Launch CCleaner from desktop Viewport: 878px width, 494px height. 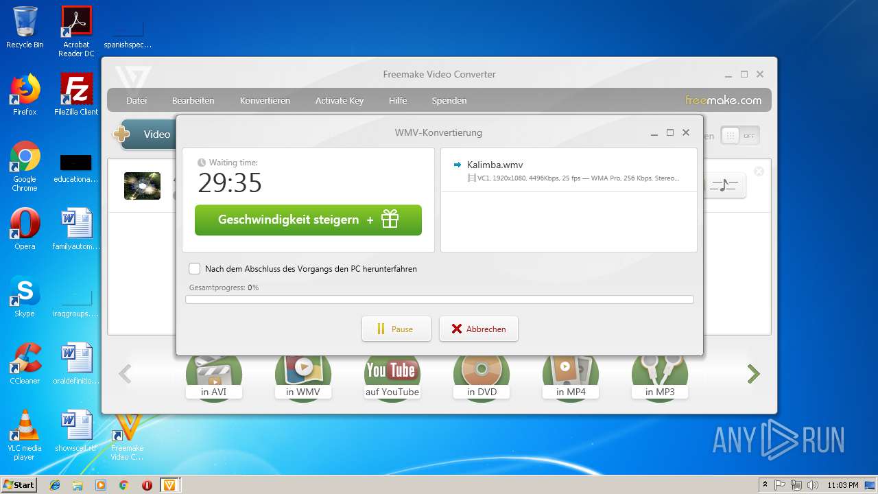(x=25, y=364)
